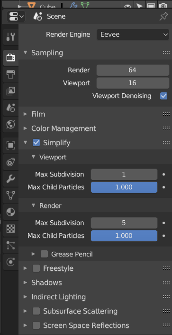Viewport: 172px width, 335px height.
Task: Open the Object properties tab
Action: click(x=10, y=146)
